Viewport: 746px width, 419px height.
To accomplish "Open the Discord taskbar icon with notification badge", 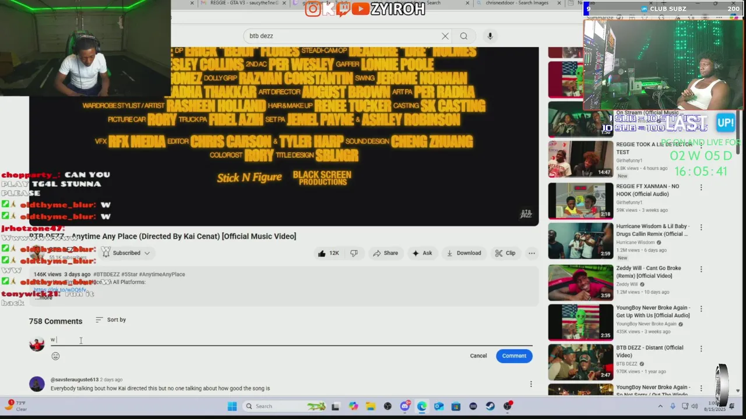I will [405, 406].
